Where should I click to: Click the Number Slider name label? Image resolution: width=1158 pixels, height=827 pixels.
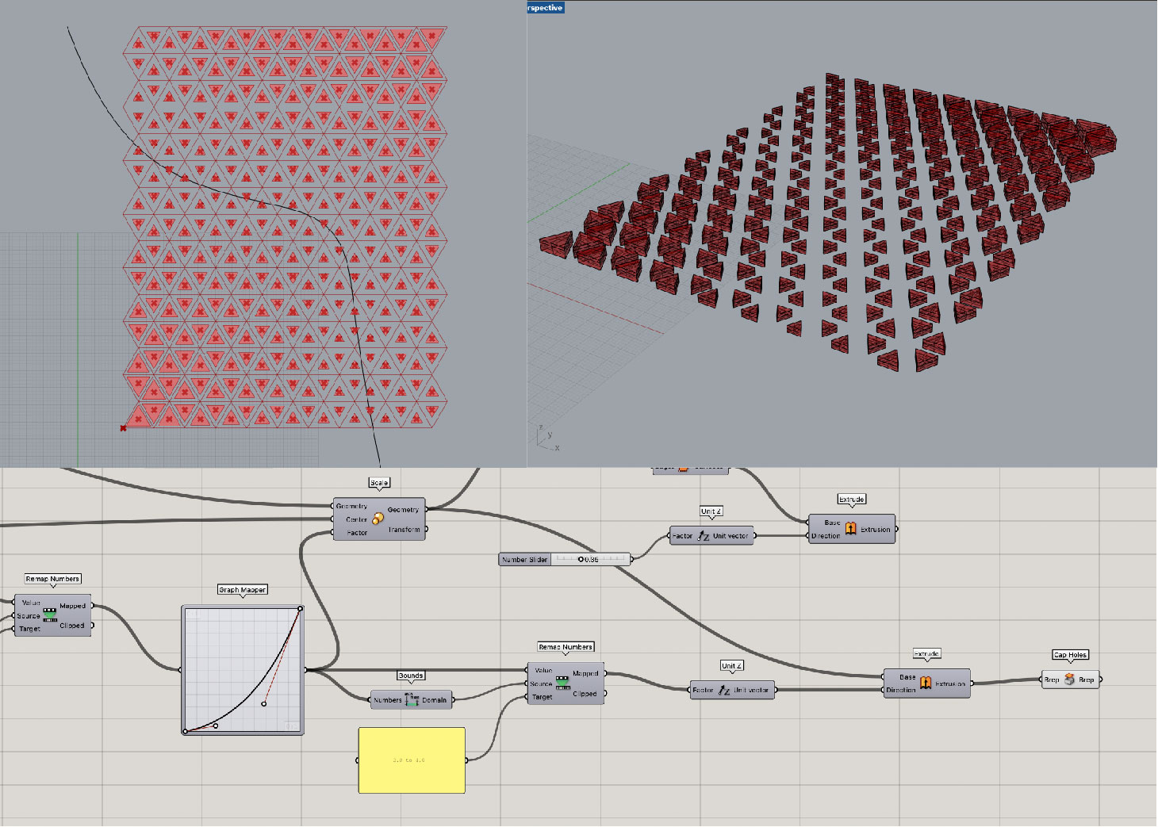click(524, 560)
